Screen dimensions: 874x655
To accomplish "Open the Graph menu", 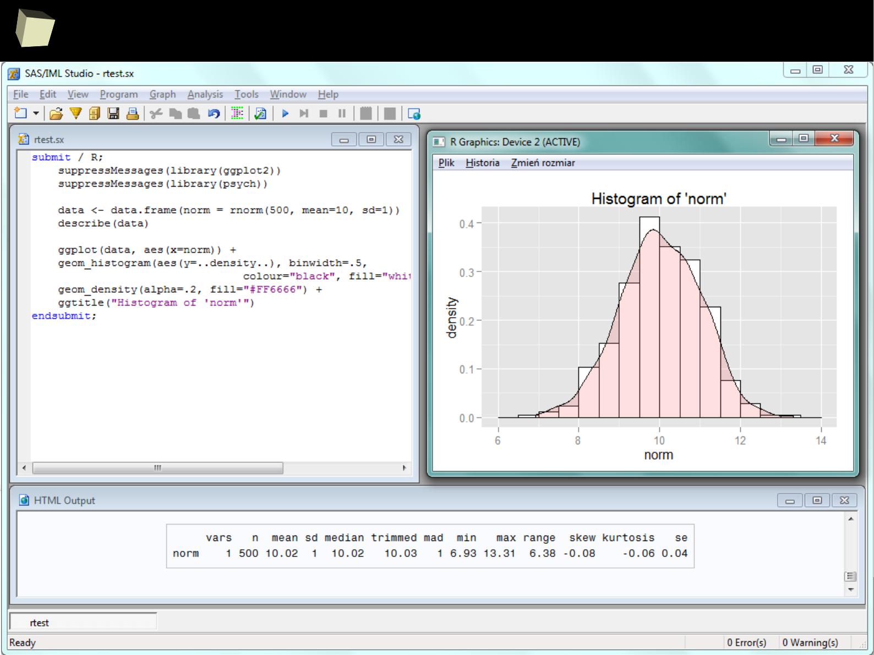I will 162,94.
